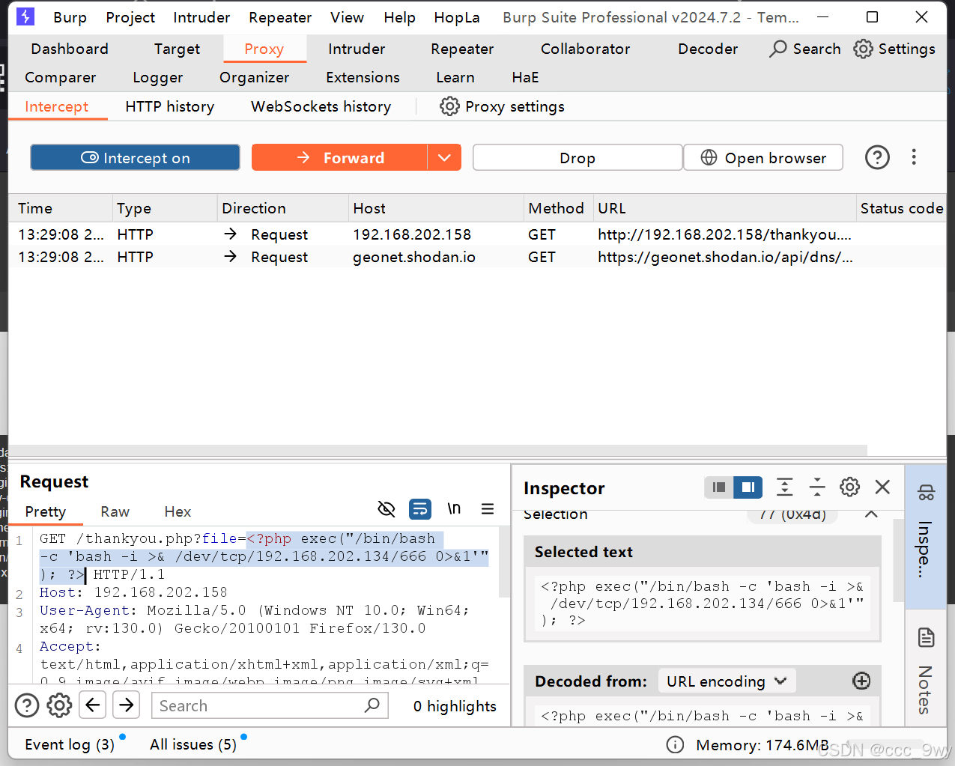Open Notes side tab
Viewport: 955px width, 766px height.
coord(927,670)
